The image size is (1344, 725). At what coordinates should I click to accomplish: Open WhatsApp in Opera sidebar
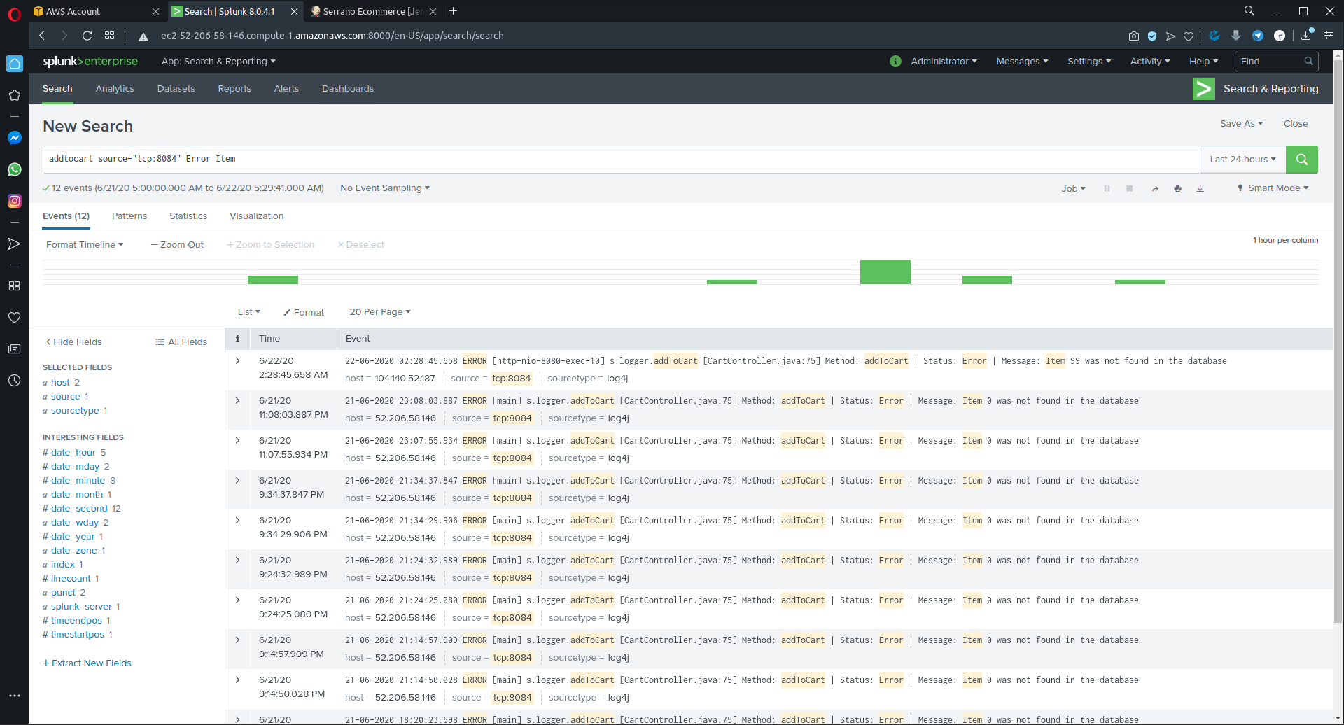pyautogui.click(x=14, y=169)
